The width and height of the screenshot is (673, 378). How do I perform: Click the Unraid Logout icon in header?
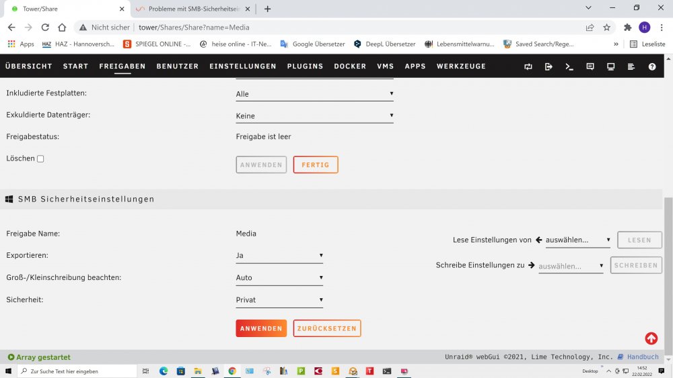548,66
